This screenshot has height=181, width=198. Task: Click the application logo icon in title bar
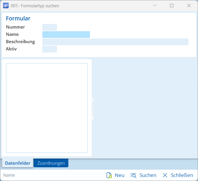tap(6, 6)
